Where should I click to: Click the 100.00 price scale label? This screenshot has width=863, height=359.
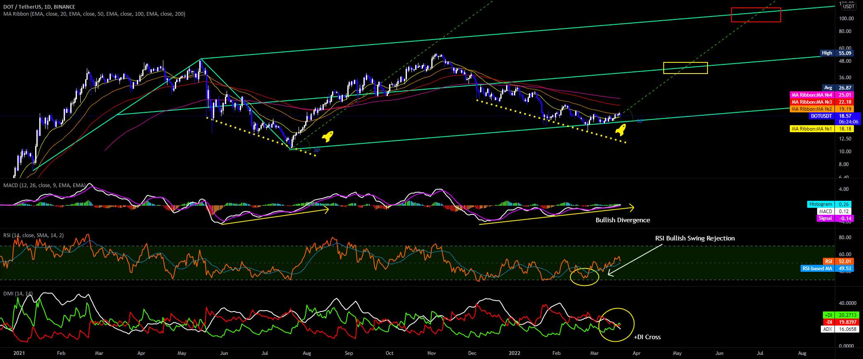coord(846,19)
